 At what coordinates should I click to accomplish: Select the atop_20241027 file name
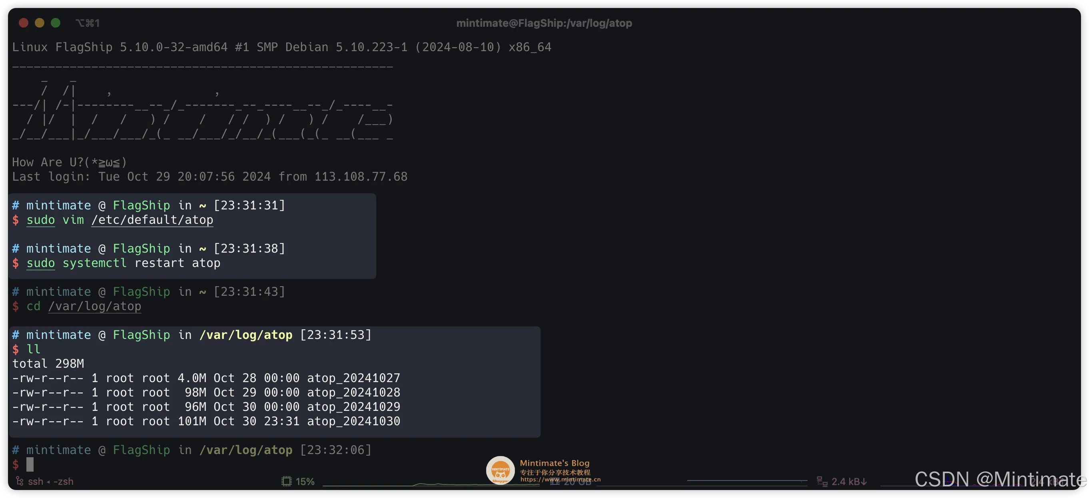tap(353, 378)
